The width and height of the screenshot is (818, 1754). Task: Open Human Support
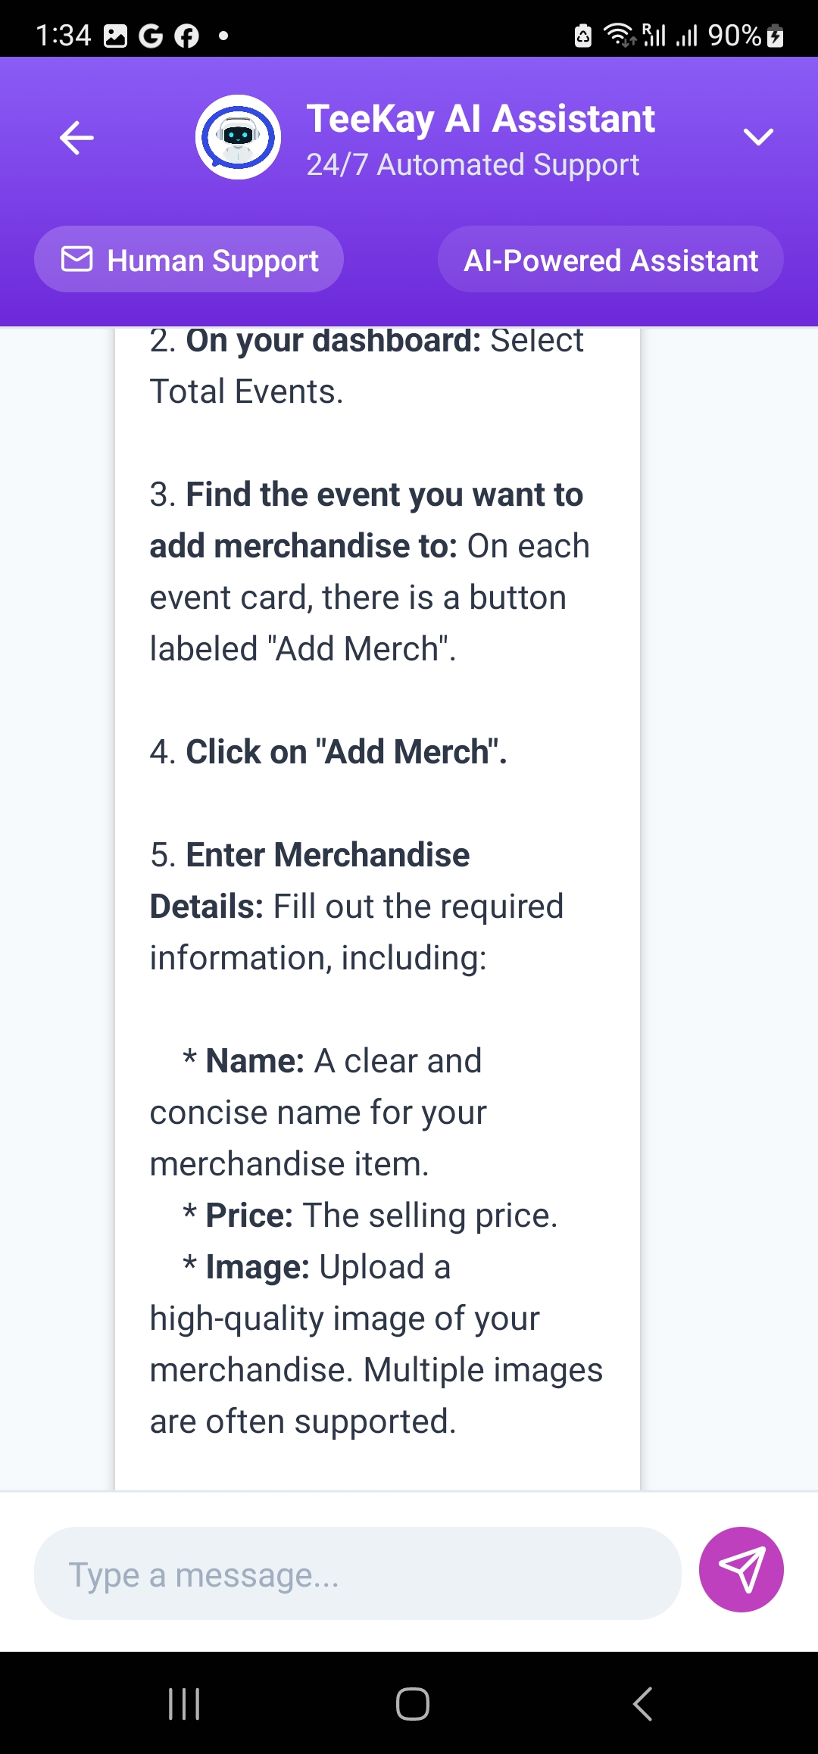click(189, 260)
